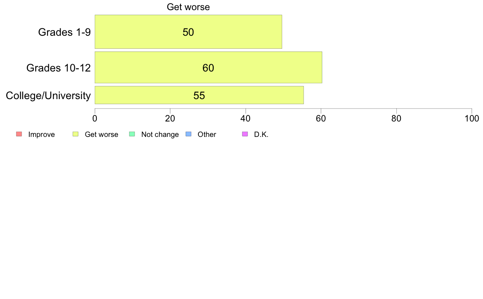Click the 100 tick on the x-axis
This screenshot has height=299, width=483.
[472, 119]
